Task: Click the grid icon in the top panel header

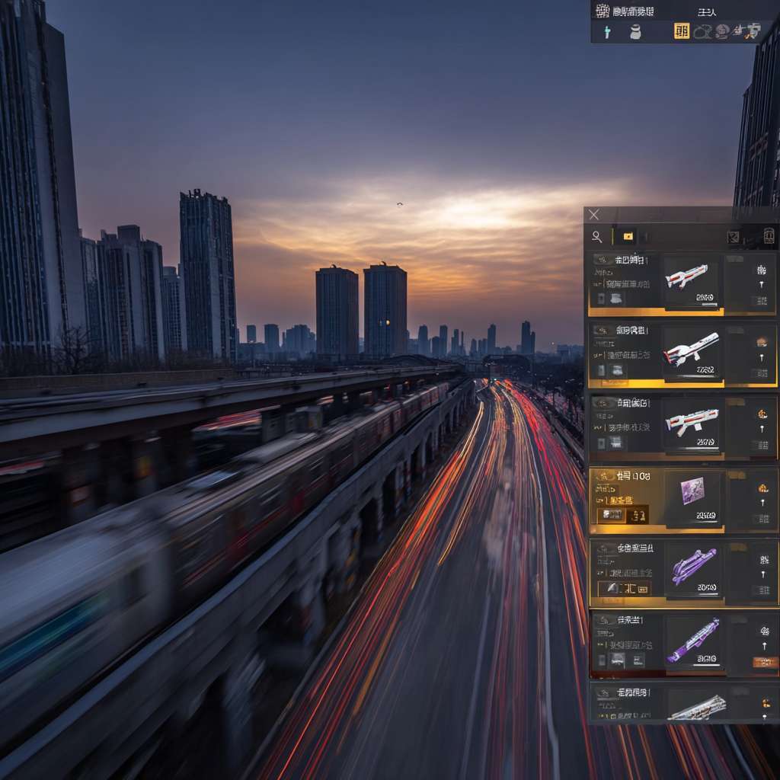Action: click(x=603, y=11)
